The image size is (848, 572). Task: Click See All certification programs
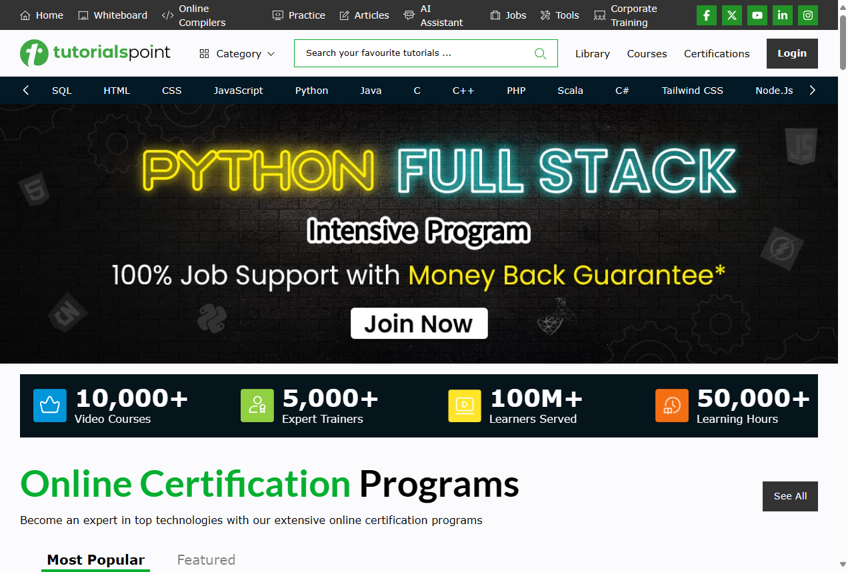(x=790, y=496)
